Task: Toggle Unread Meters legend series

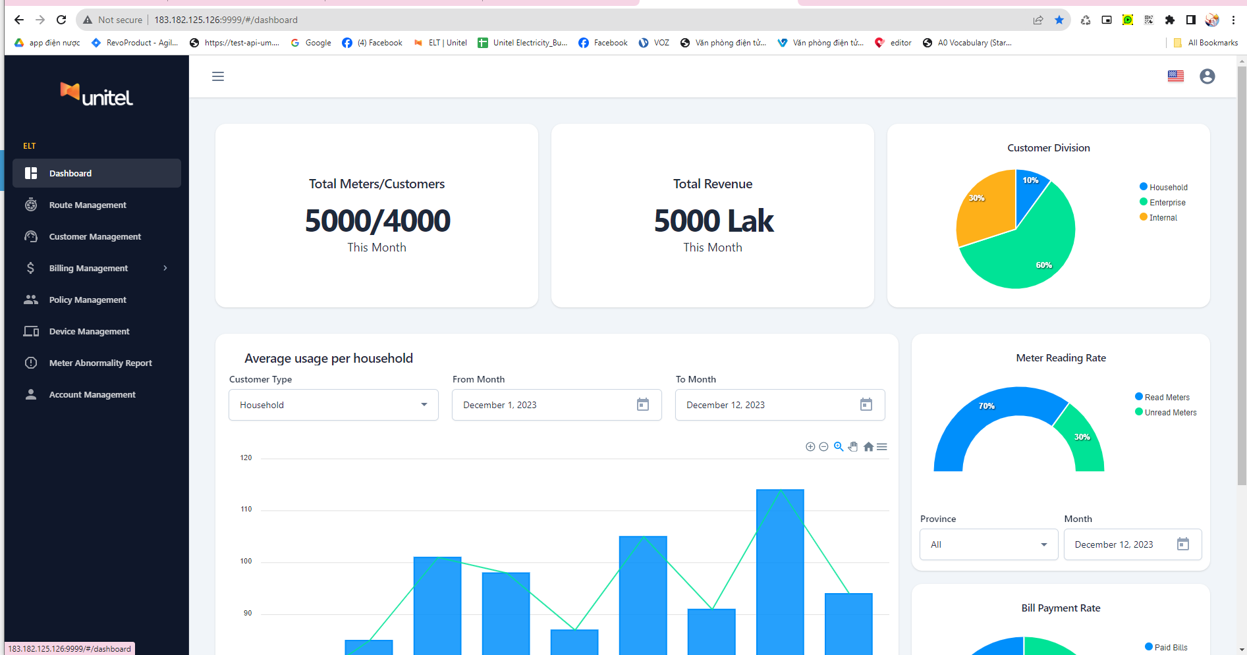Action: pos(1165,412)
